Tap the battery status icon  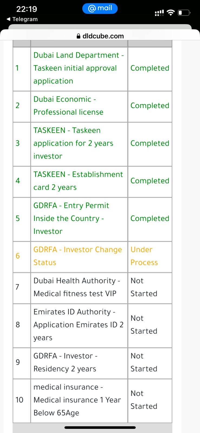click(x=184, y=12)
